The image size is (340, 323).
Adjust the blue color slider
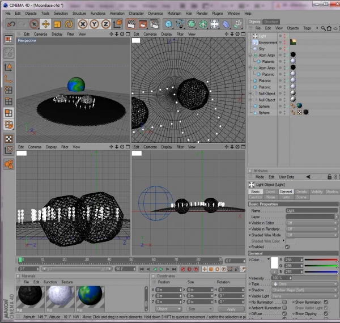tap(321, 271)
